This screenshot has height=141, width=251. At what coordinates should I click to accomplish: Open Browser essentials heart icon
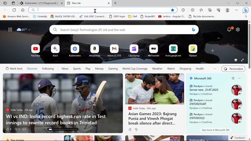[218, 10]
